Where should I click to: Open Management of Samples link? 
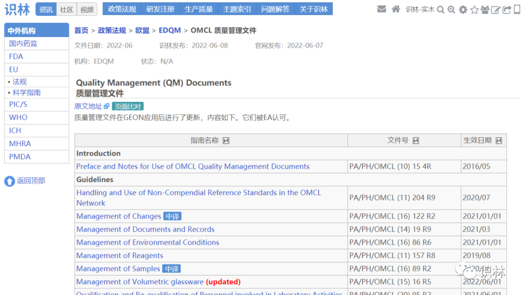click(x=118, y=269)
